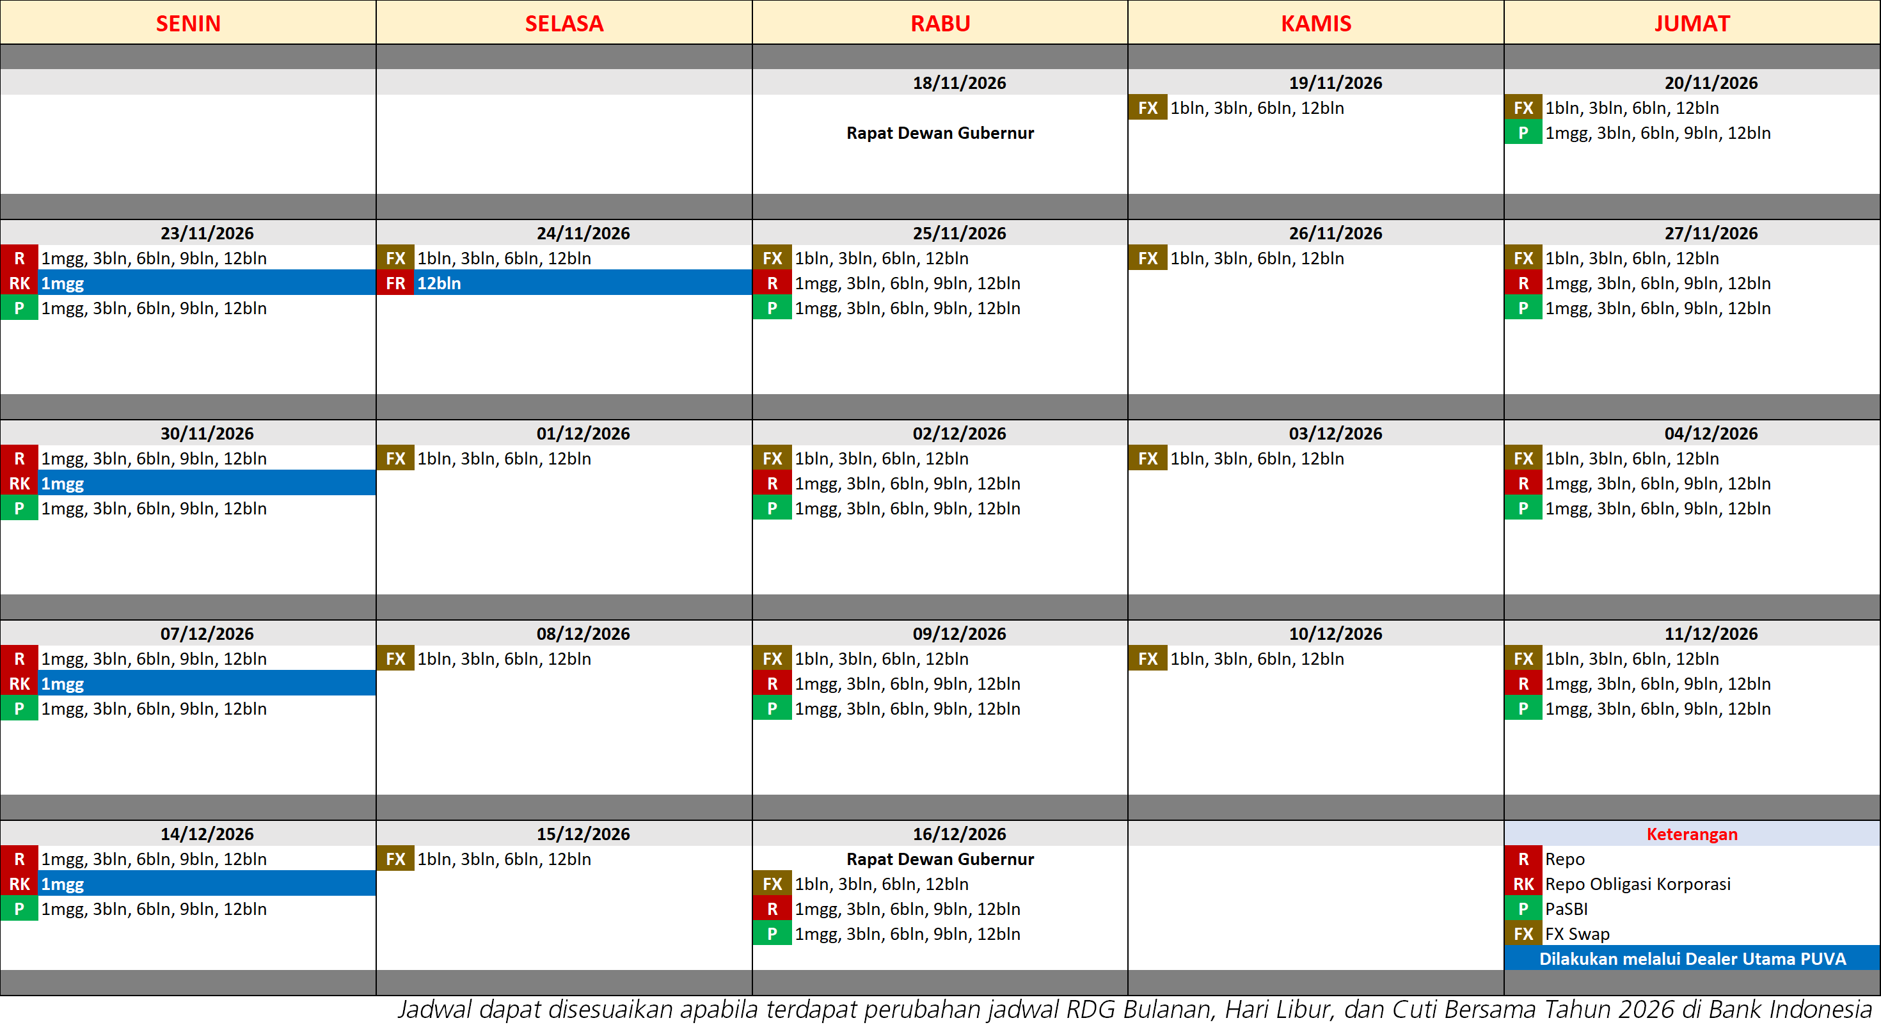Click the red R badge under 23/11/2026
The image size is (1881, 1025).
pos(19,258)
